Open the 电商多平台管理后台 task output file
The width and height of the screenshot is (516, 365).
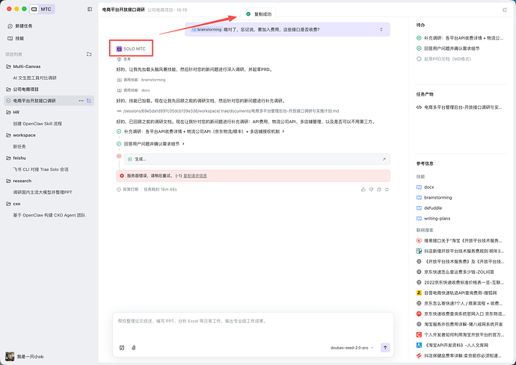tap(459, 107)
